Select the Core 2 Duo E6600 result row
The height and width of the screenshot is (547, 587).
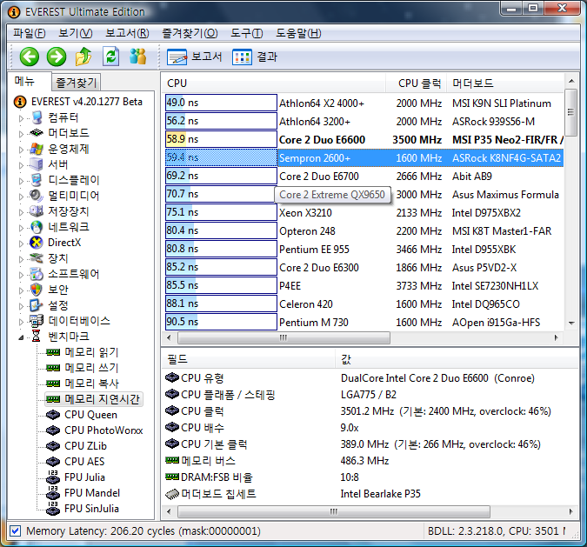[364, 140]
